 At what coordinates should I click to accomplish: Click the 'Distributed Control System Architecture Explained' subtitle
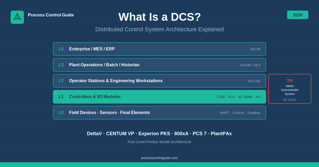159,29
